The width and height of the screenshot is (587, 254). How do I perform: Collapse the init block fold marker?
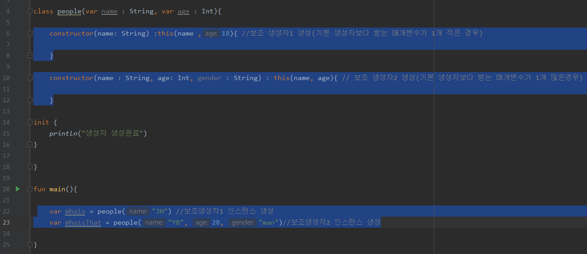click(x=30, y=122)
